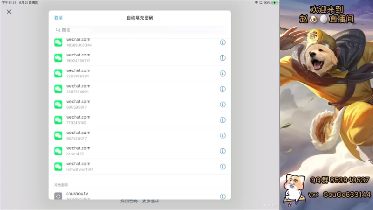Click the 自动填充密码 dialog title
Screen dimensions: 373x210
[140, 18]
